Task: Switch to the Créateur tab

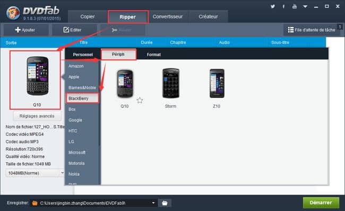Action: [x=208, y=17]
